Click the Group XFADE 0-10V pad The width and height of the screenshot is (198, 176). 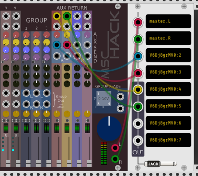click(x=104, y=99)
